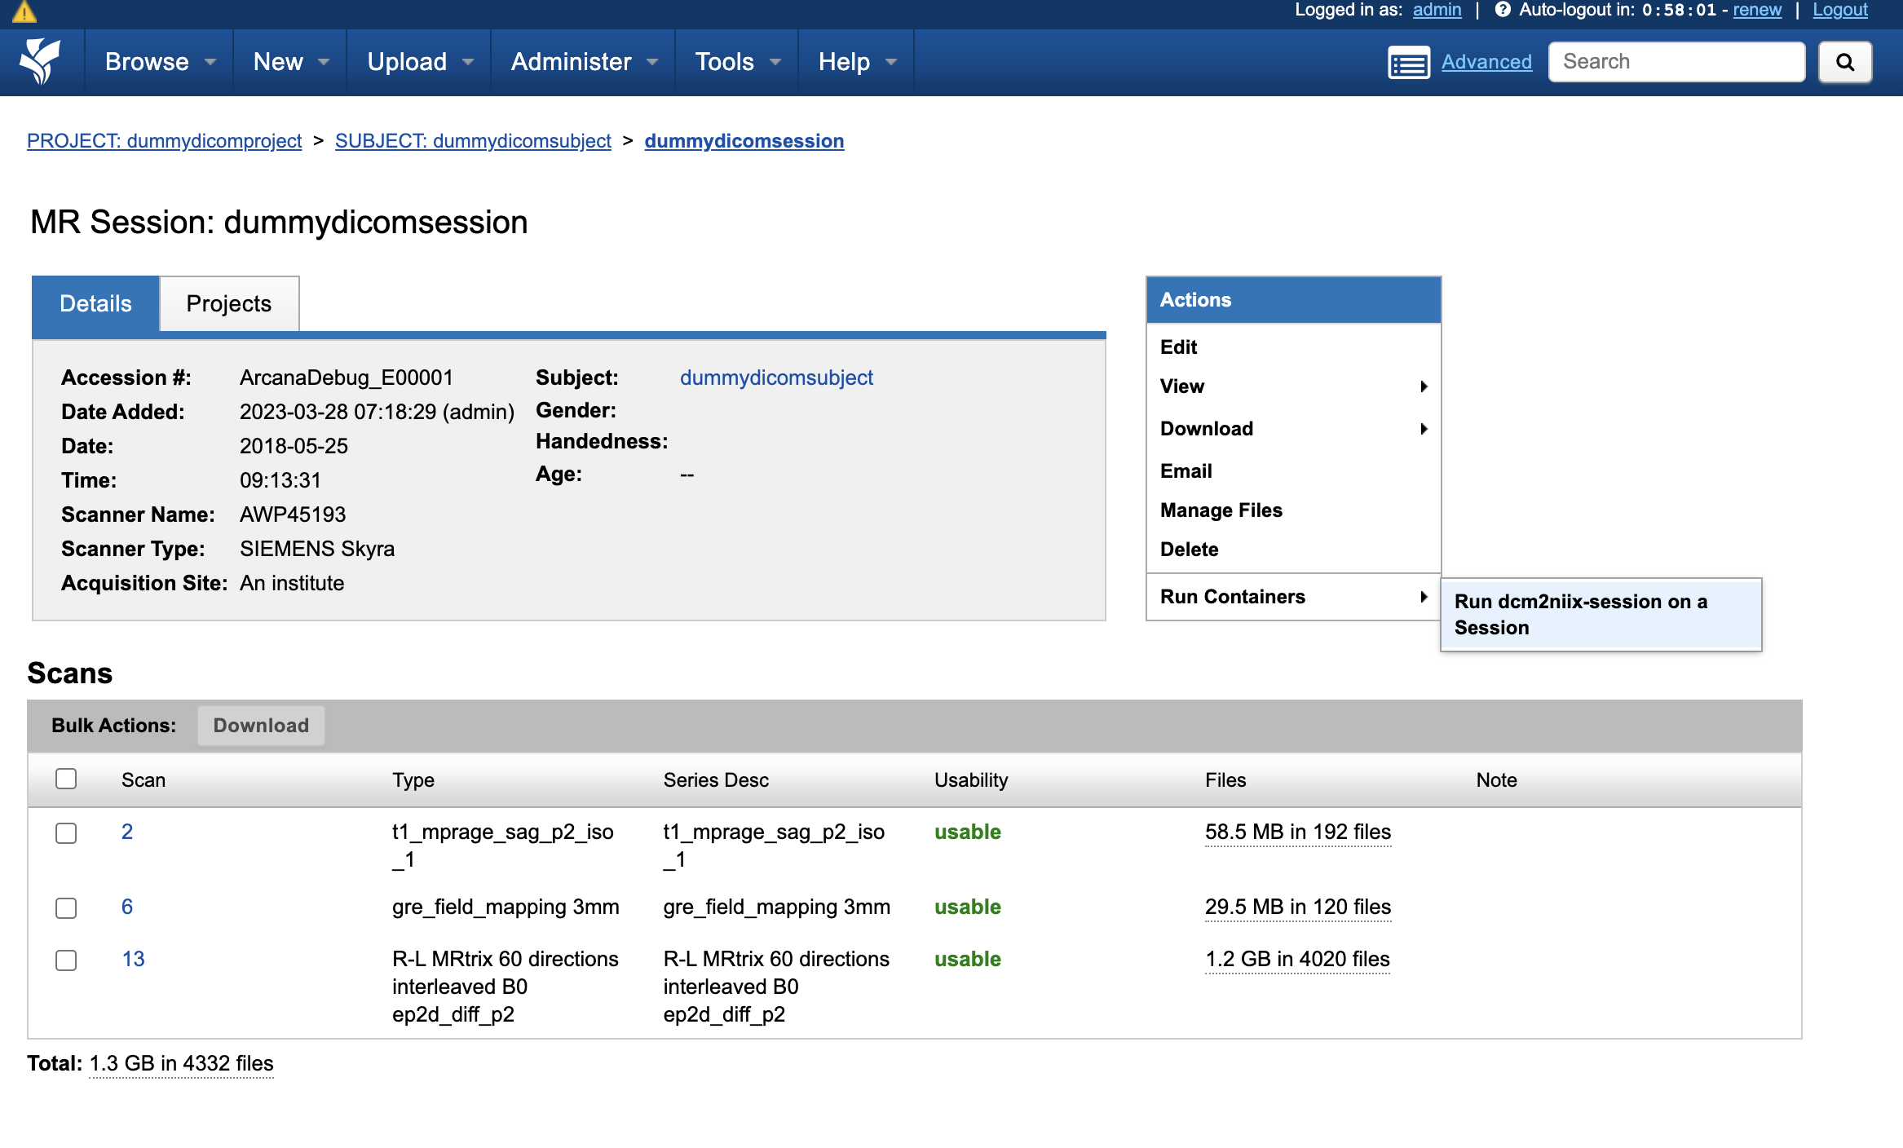1903x1148 pixels.
Task: Open the Help dropdown menu
Action: point(856,62)
